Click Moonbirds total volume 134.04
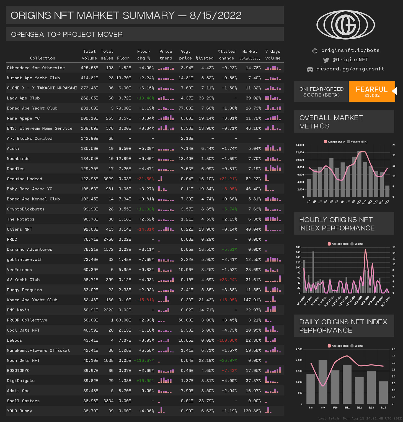 click(x=90, y=159)
